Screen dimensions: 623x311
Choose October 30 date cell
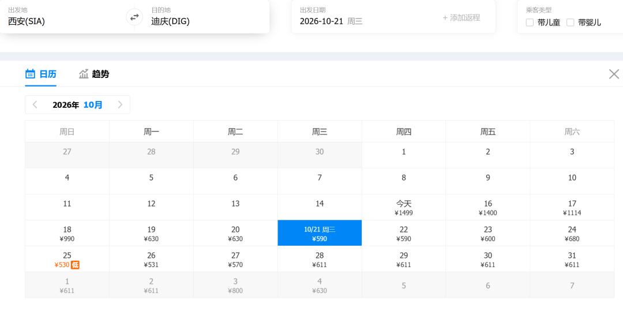(x=488, y=259)
